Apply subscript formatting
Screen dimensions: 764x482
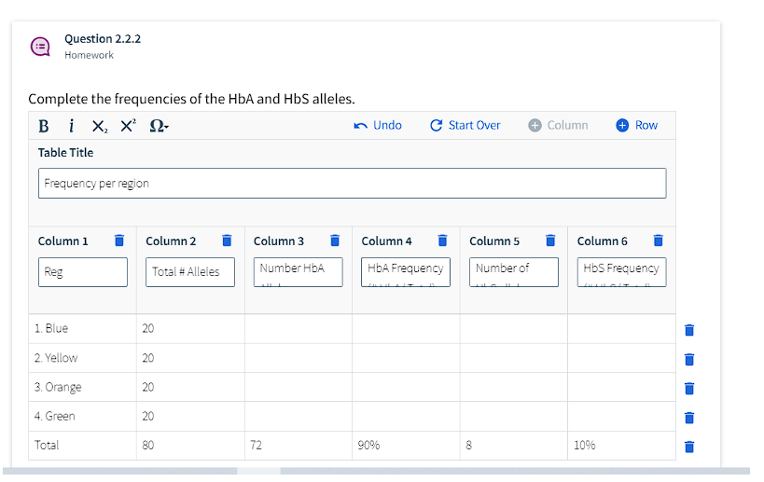[99, 126]
